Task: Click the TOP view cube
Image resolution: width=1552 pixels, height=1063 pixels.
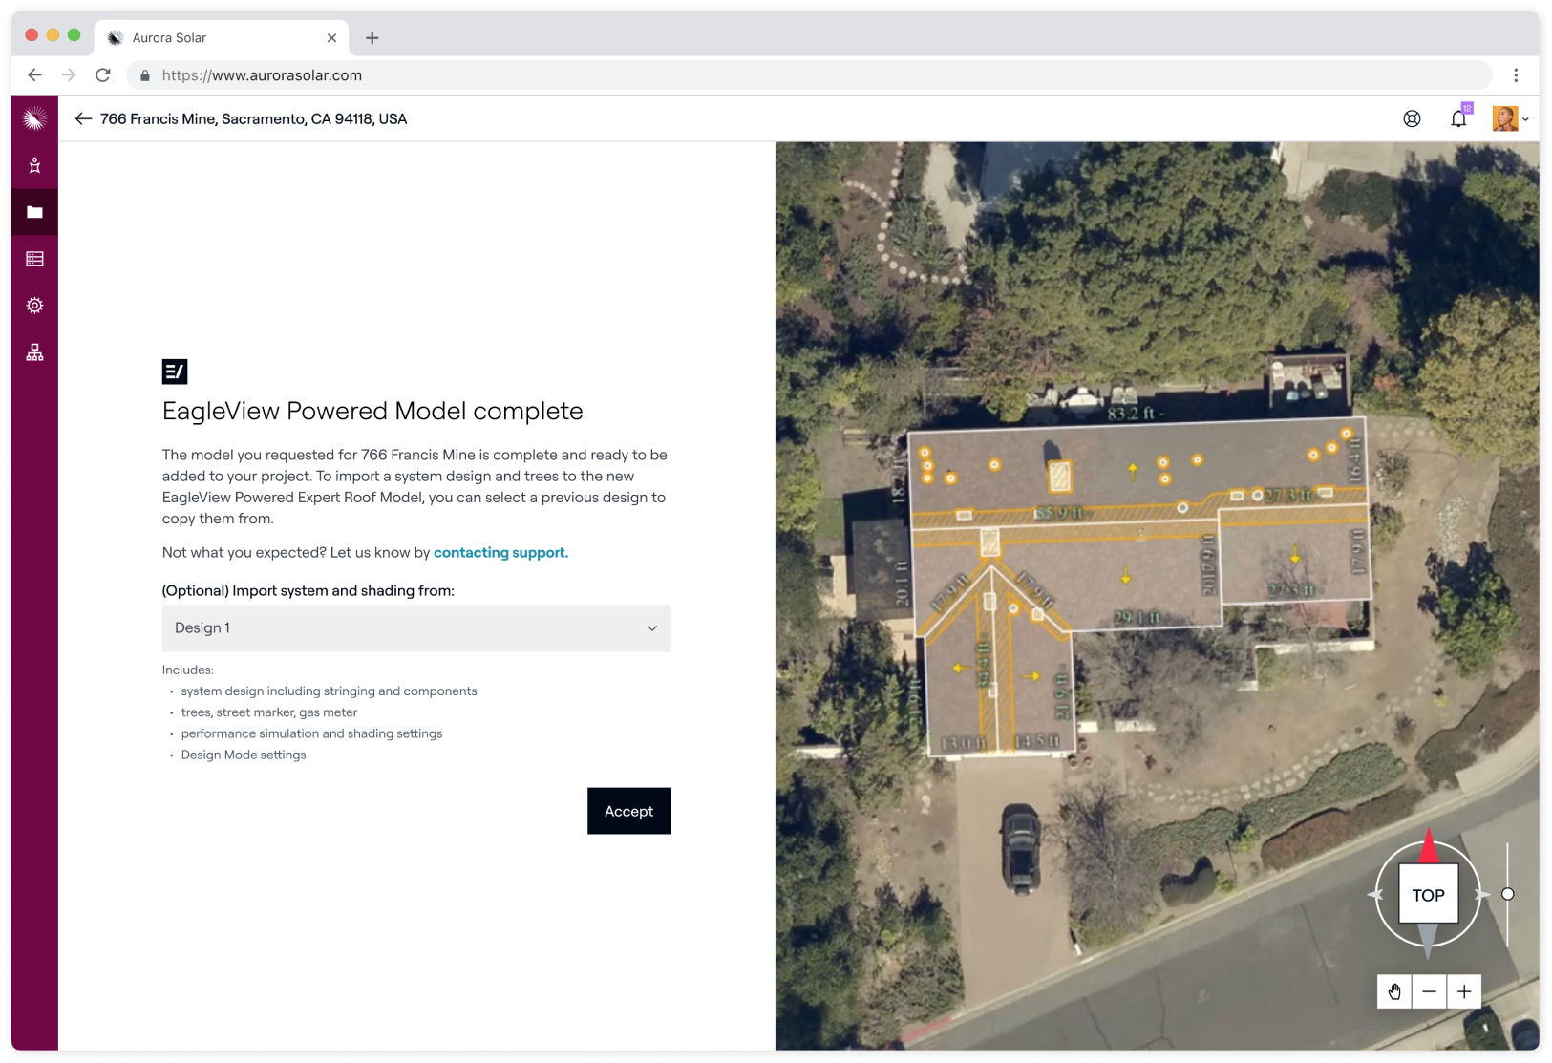Action: click(x=1428, y=894)
